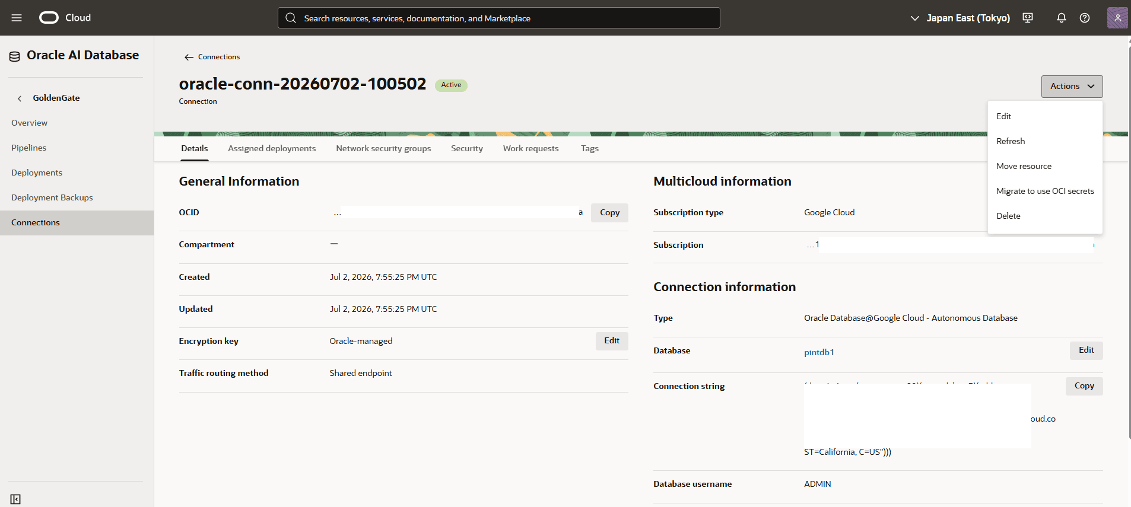Click the Google Cloud subscription type value
This screenshot has width=1131, height=507.
[830, 213]
